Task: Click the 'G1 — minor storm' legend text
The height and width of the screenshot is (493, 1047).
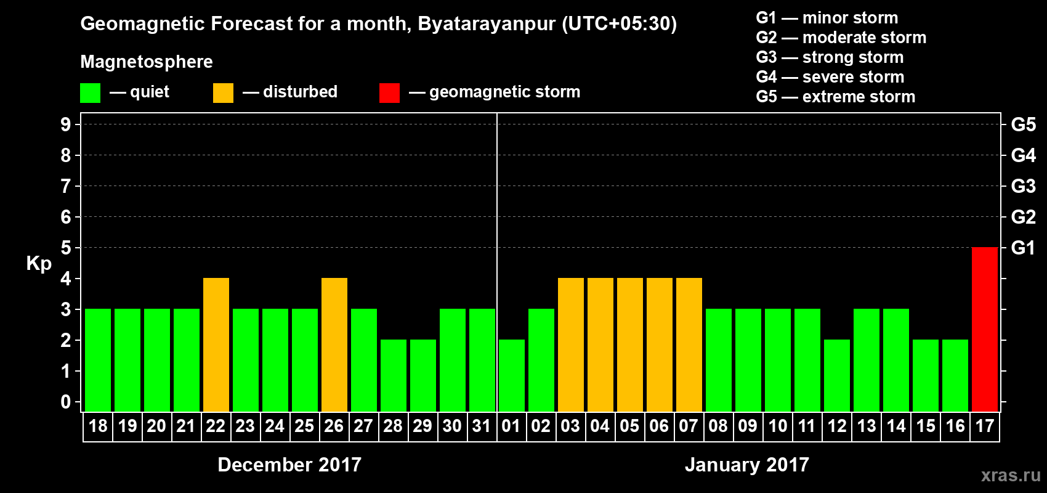Action: (827, 18)
